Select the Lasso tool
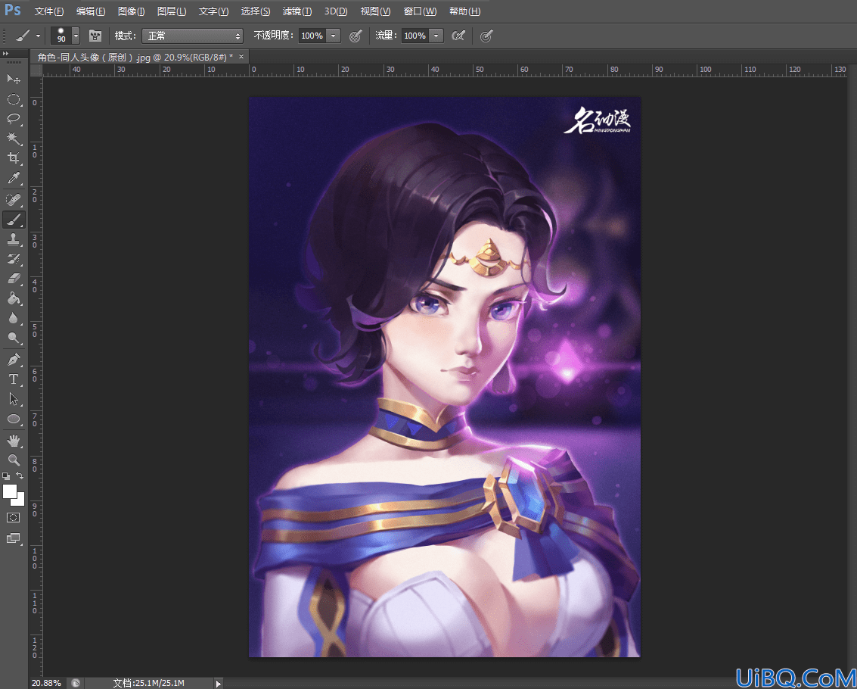The height and width of the screenshot is (689, 857). 14,119
